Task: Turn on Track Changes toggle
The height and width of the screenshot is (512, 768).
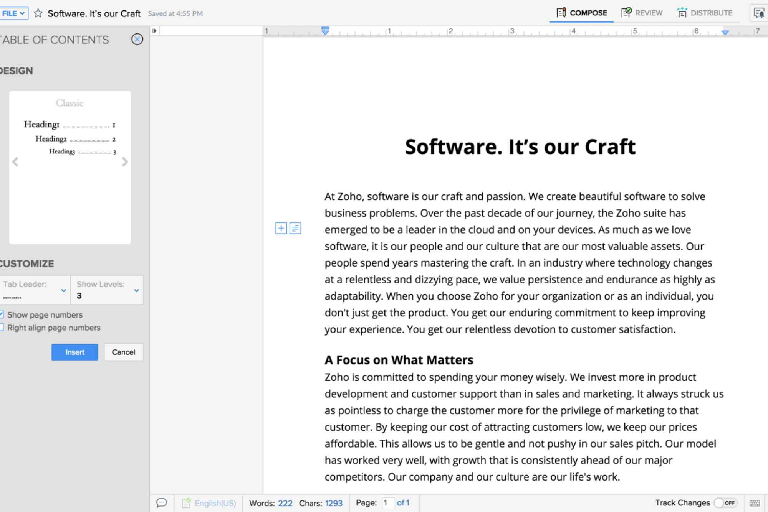Action: click(725, 502)
